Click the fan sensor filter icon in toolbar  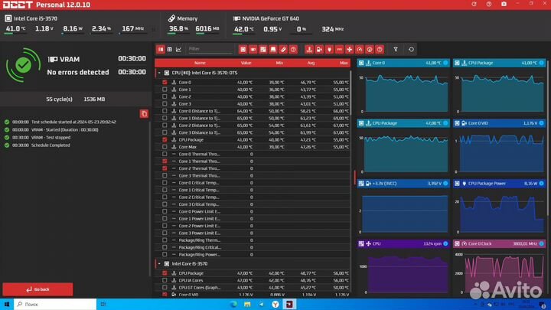(x=349, y=49)
